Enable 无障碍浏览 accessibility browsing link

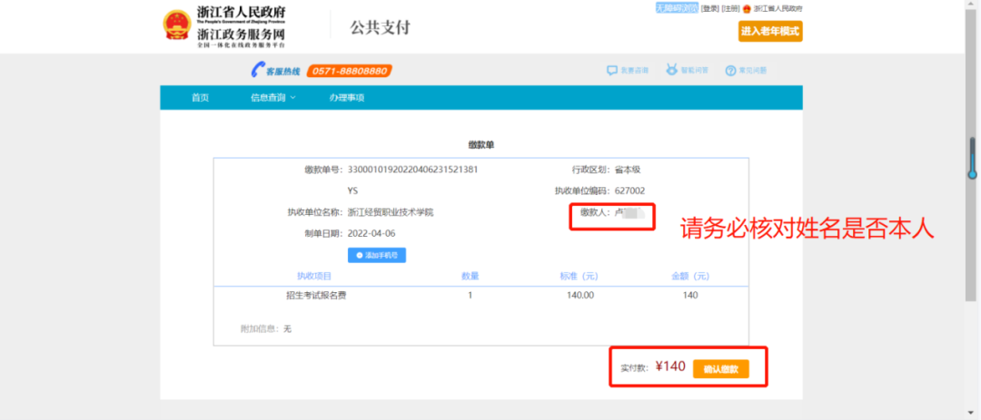pyautogui.click(x=677, y=8)
